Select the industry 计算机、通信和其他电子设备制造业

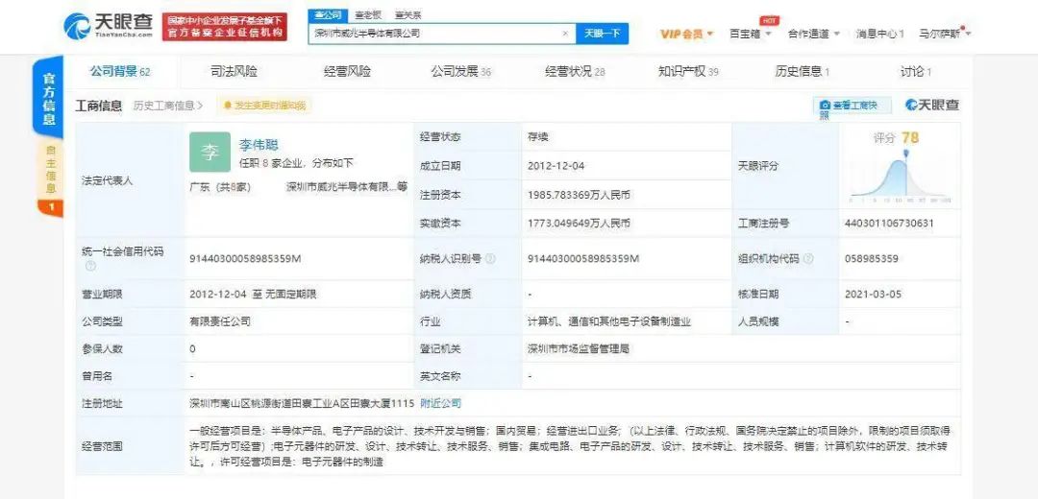[609, 321]
